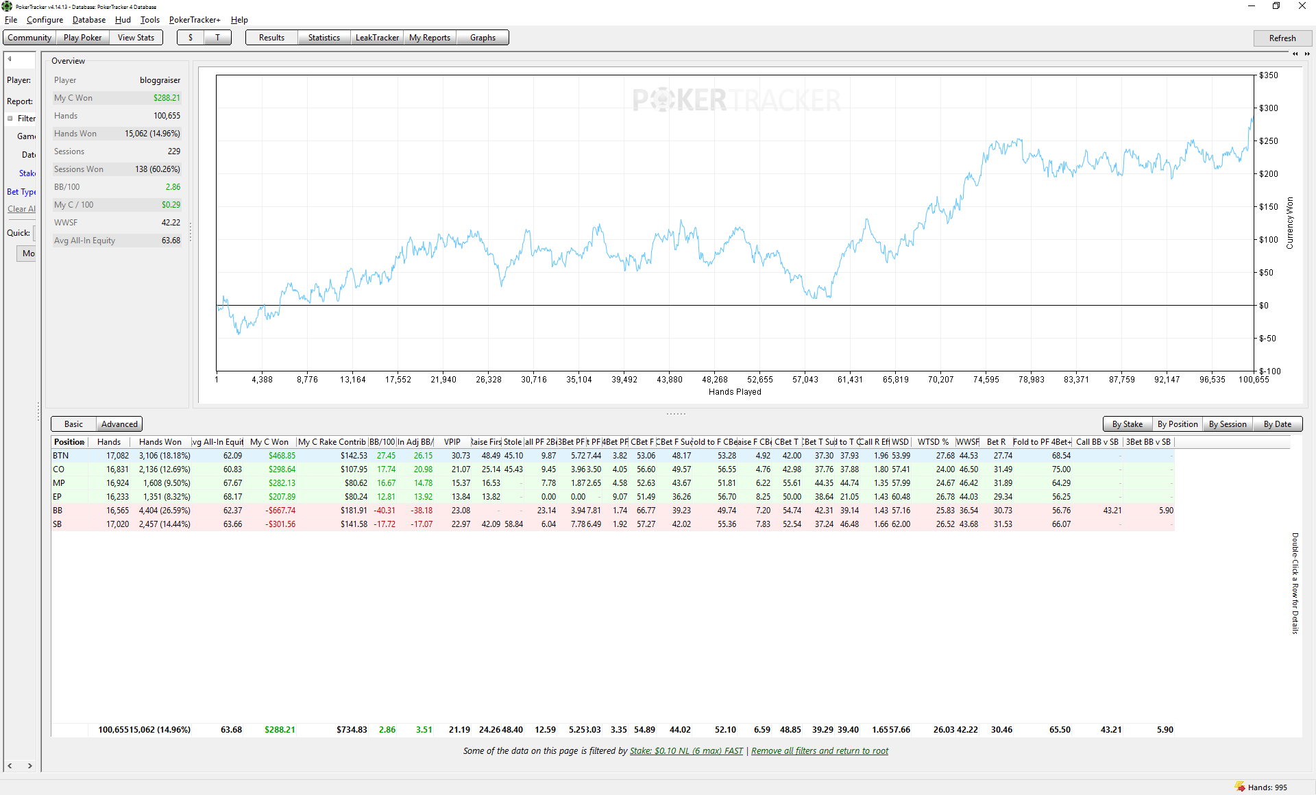This screenshot has height=795, width=1316.
Task: Click the More button in sidebar
Action: 26,254
